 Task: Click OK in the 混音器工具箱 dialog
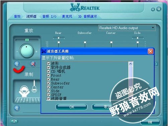[72, 107]
